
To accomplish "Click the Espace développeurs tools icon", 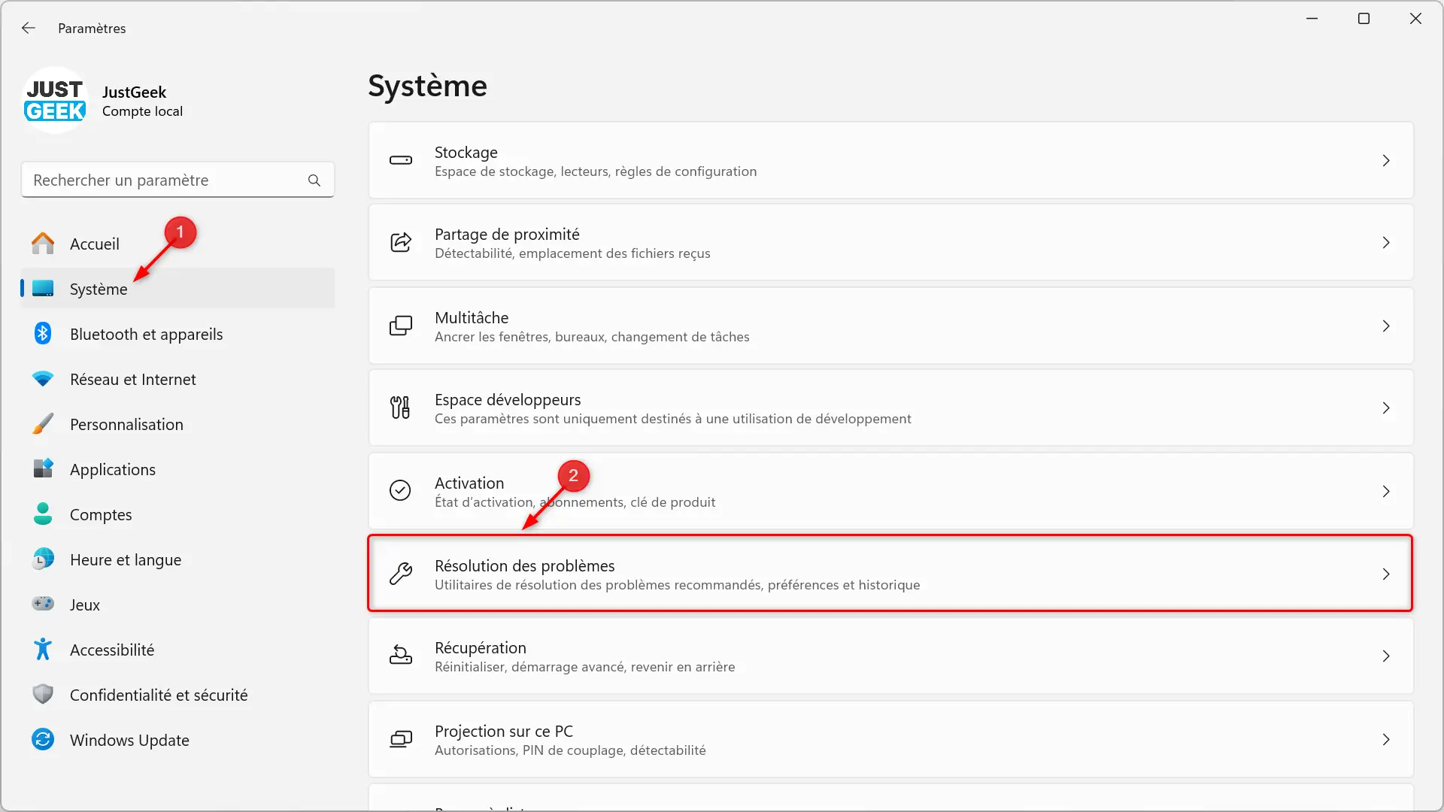I will coord(400,408).
